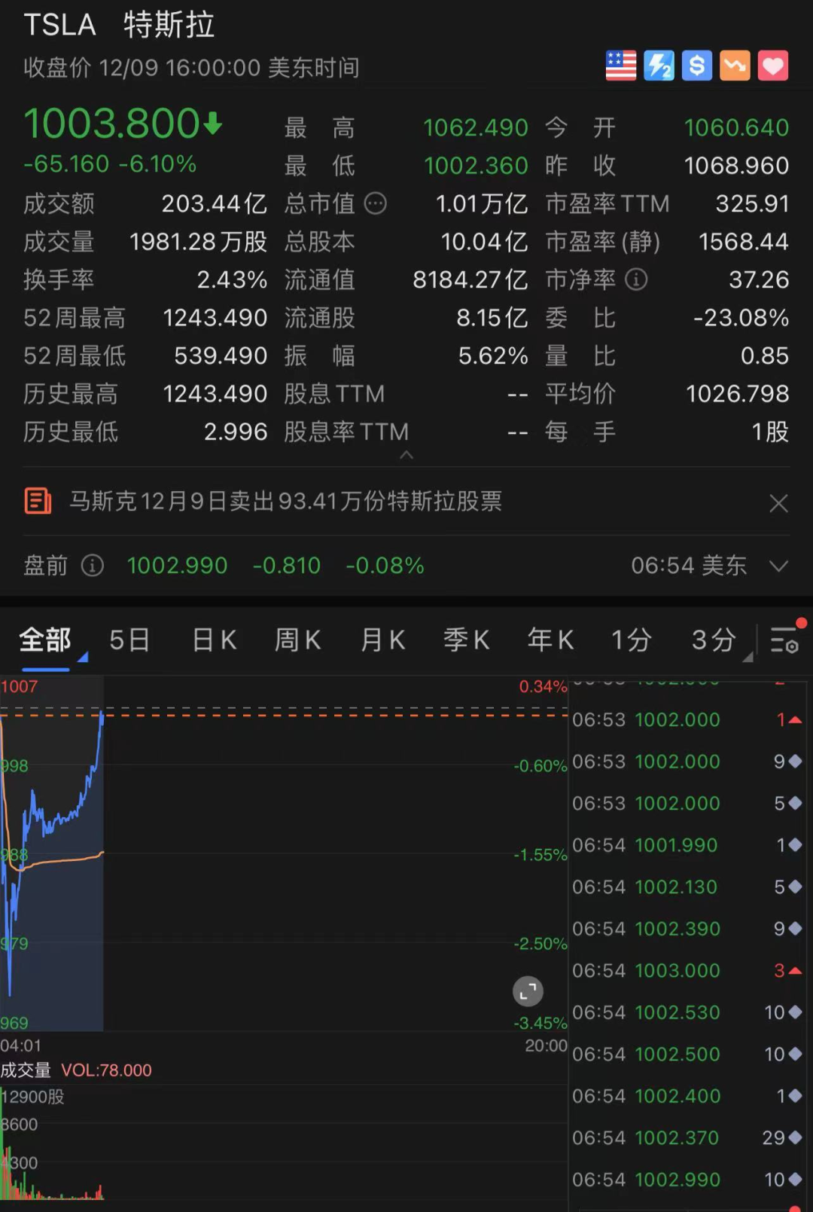The height and width of the screenshot is (1212, 813).
Task: Select tick trade 06:54 1002.130
Action: pos(687,887)
